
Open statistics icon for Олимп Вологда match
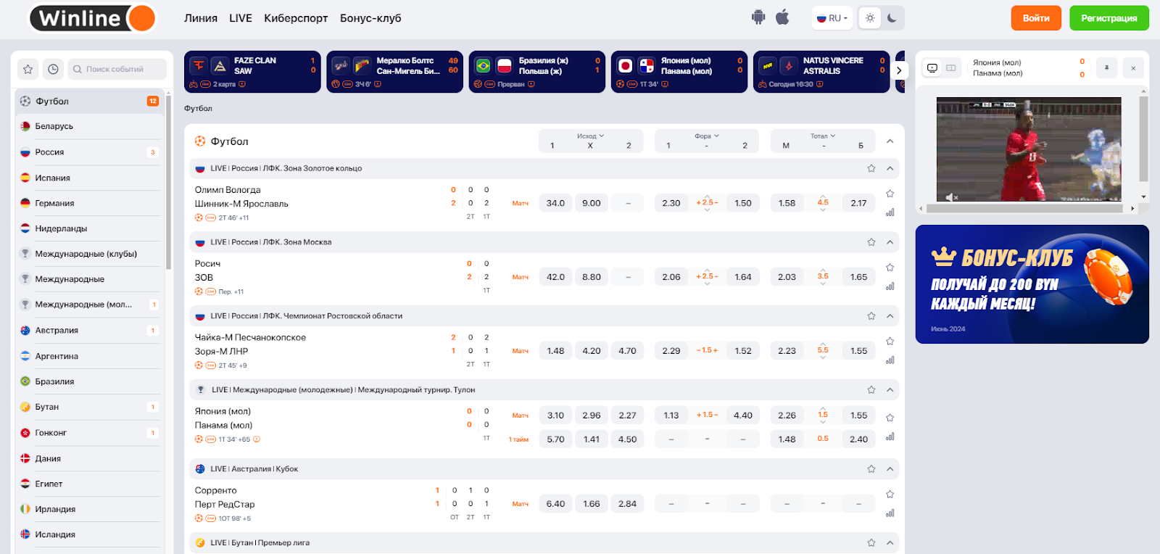pyautogui.click(x=890, y=212)
